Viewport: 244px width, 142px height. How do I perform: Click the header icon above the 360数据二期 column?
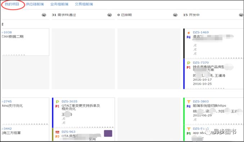pos(44,15)
